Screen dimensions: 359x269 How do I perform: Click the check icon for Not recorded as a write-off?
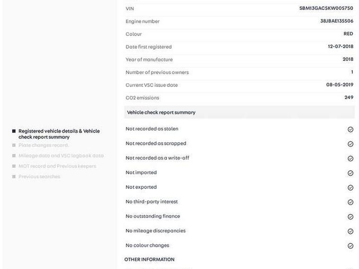pyautogui.click(x=350, y=159)
